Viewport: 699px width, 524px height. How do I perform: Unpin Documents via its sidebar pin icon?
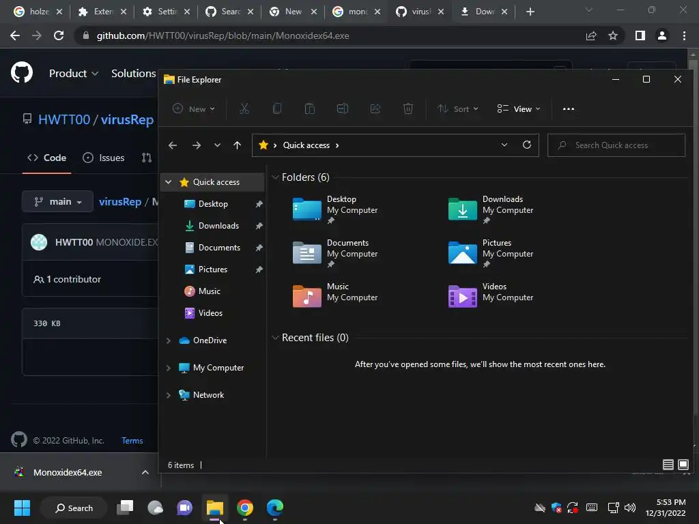point(259,248)
